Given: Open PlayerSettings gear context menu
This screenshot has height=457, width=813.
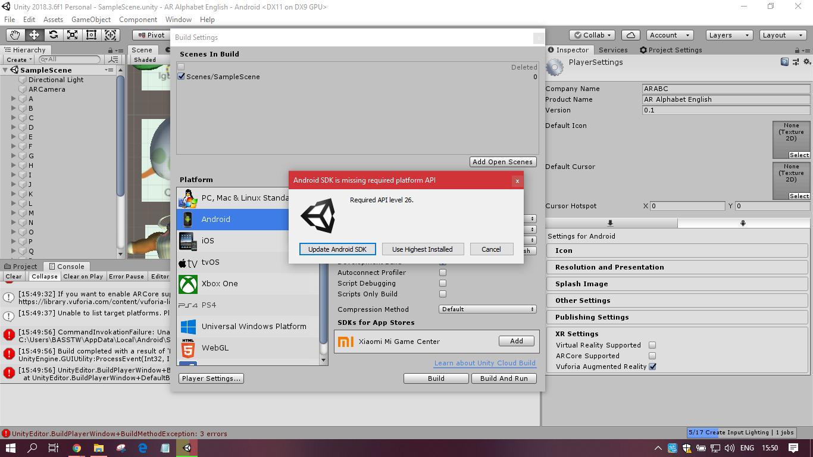Looking at the screenshot, I should tap(807, 62).
